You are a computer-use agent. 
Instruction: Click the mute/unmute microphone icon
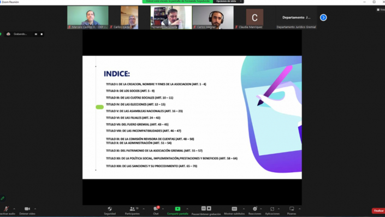[x=7, y=209]
